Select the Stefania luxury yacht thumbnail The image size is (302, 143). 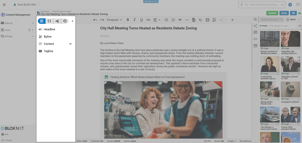coord(270,114)
